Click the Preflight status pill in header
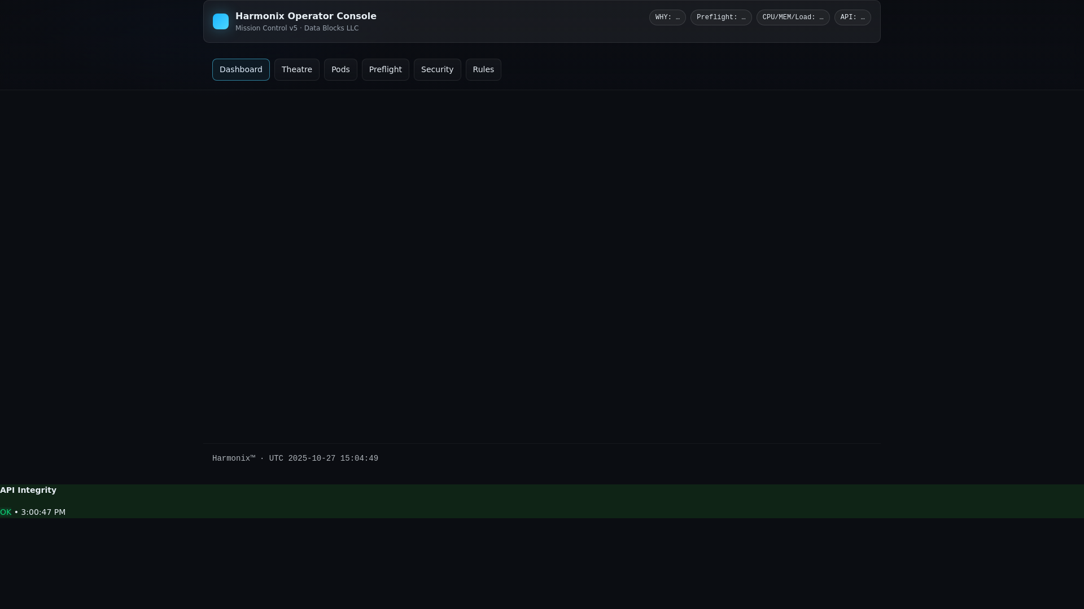The height and width of the screenshot is (609, 1084). click(720, 17)
